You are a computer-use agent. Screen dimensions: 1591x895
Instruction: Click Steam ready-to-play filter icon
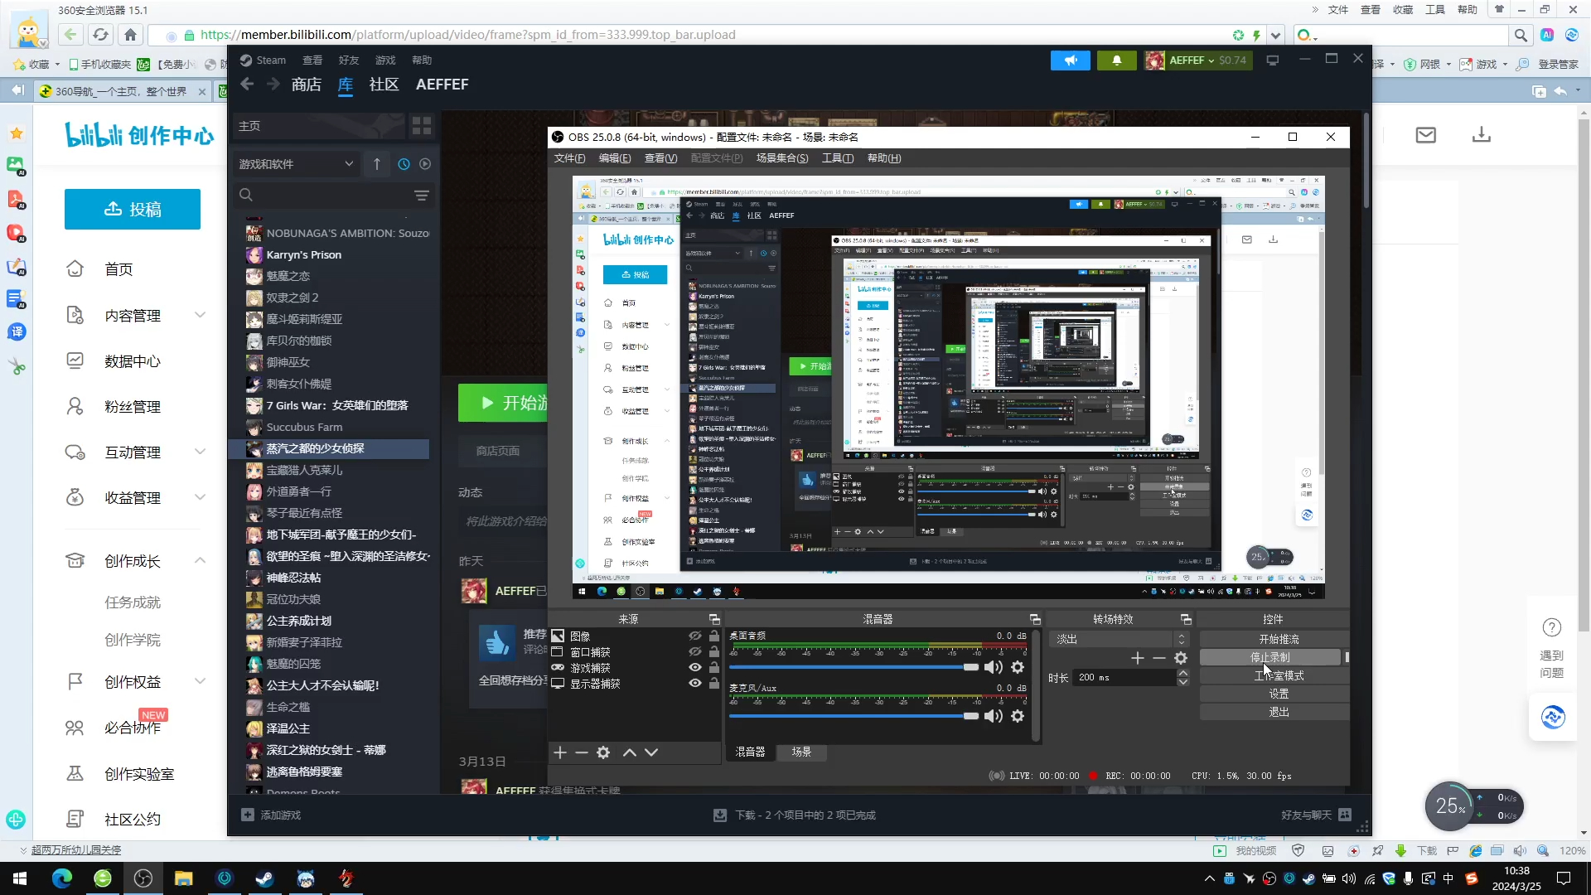coord(425,164)
